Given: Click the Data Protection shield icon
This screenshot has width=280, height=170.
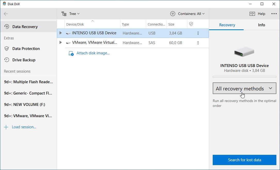Looking at the screenshot, I should point(7,48).
